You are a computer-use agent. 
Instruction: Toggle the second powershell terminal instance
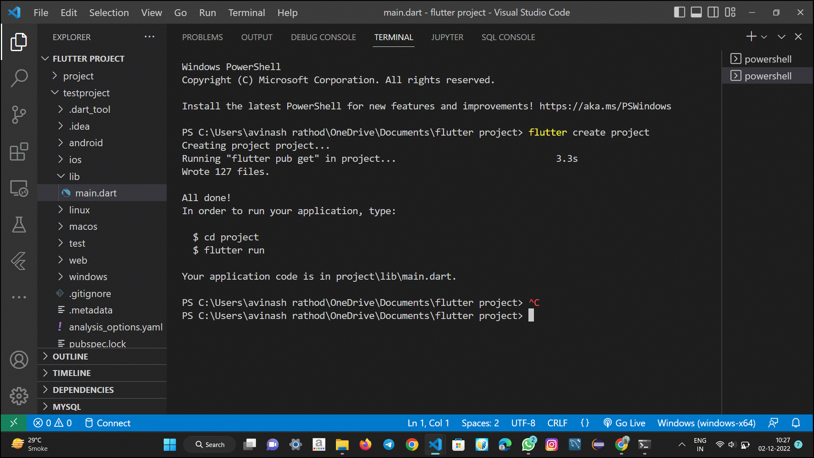[766, 75]
